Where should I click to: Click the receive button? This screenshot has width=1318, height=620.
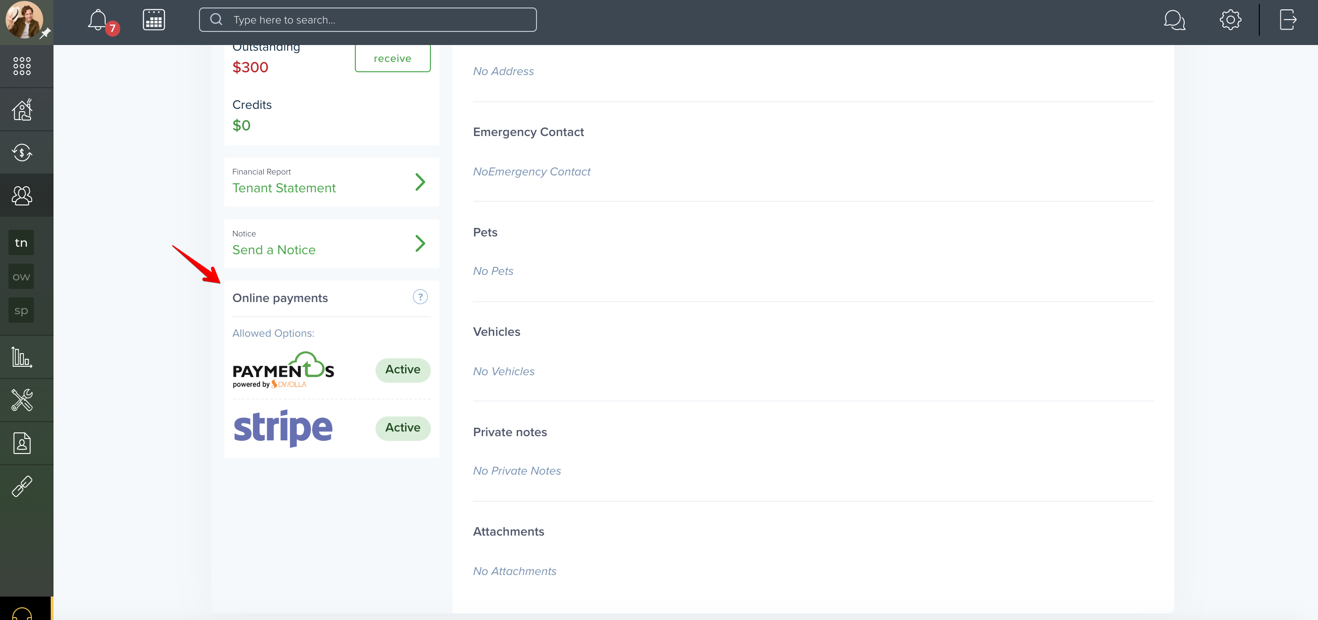(392, 58)
